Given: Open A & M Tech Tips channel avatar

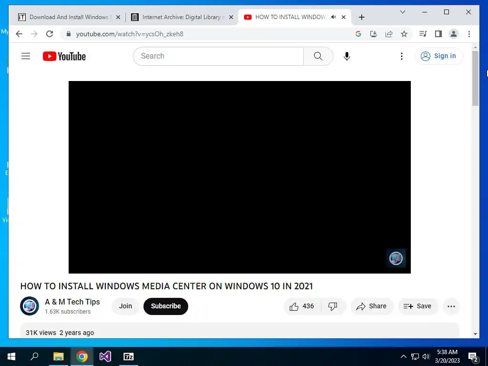Looking at the screenshot, I should tap(29, 306).
